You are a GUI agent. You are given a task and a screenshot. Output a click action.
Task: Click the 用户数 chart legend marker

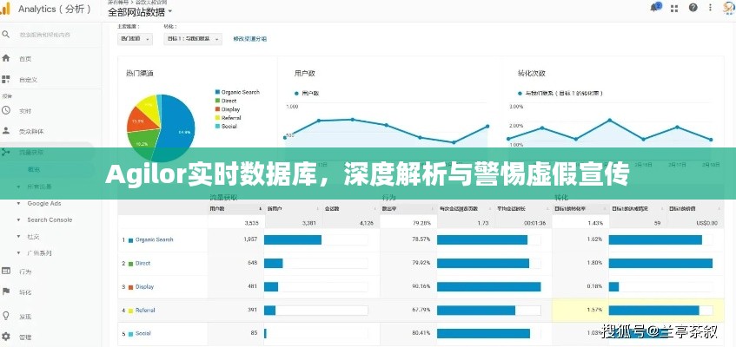296,94
